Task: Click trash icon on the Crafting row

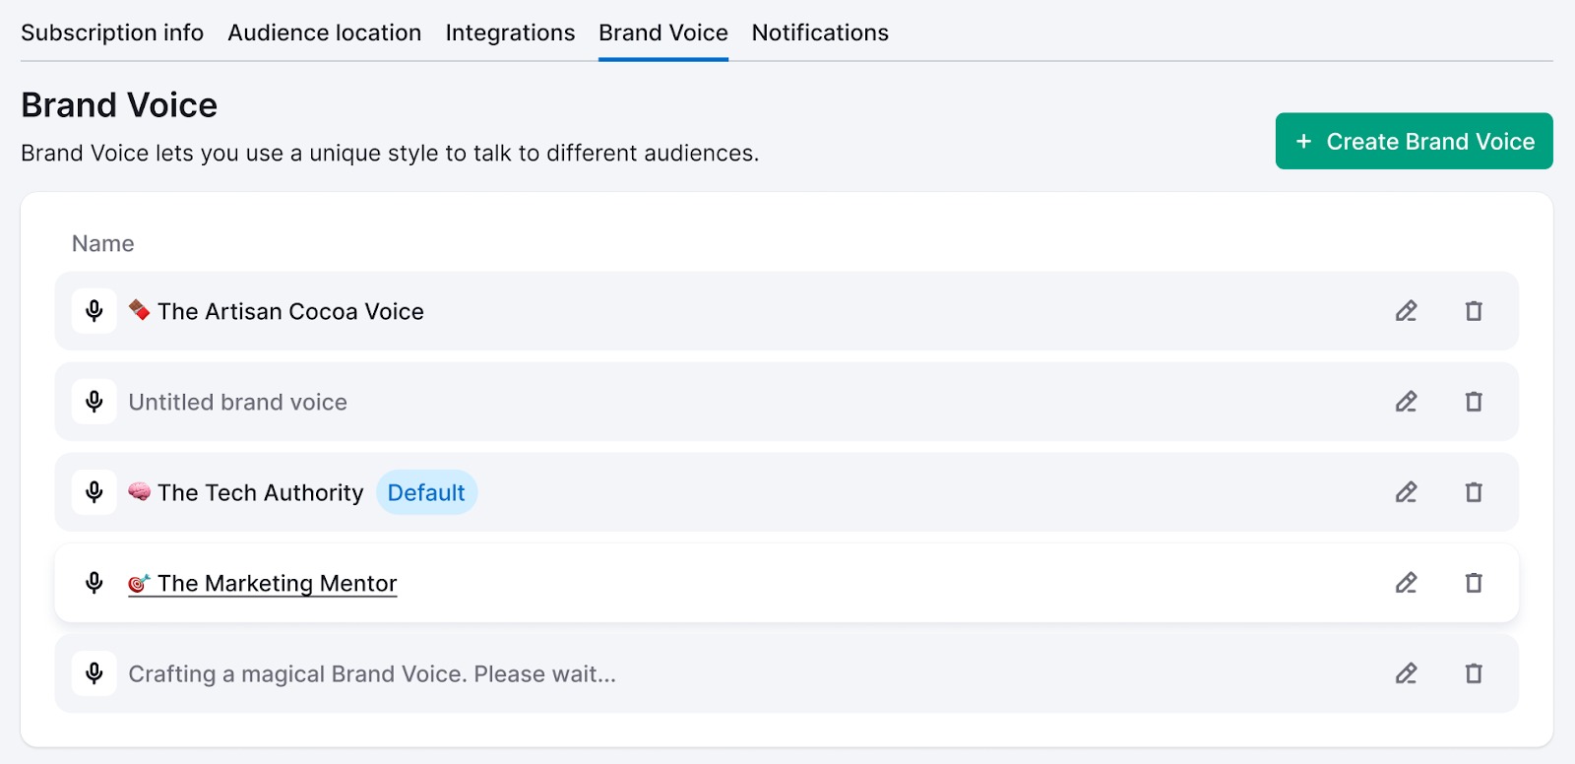Action: click(x=1473, y=673)
